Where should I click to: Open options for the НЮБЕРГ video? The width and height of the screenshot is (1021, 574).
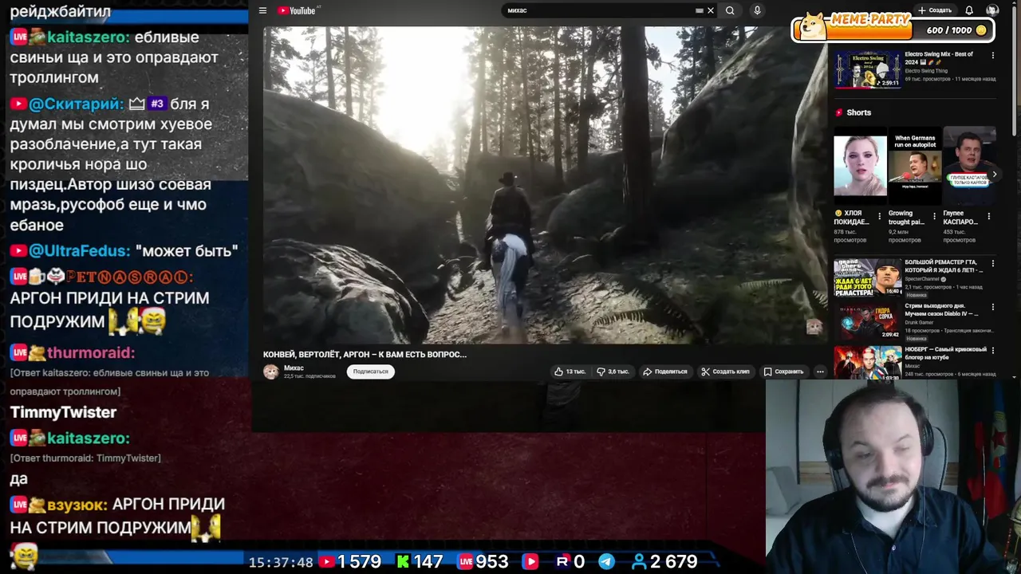point(992,351)
